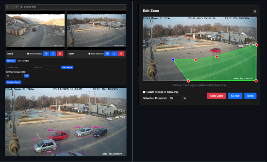This screenshot has height=162, width=267.
Task: Click the bell notification icon for cam1
Action: (x=114, y=54)
